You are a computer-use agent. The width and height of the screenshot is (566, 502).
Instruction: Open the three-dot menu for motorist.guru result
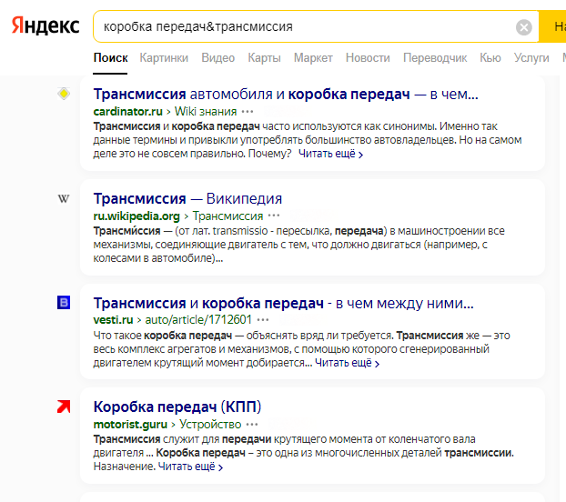(251, 425)
